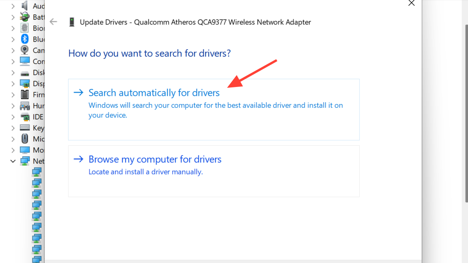
Task: Select the Monitors icon
Action: 25,150
